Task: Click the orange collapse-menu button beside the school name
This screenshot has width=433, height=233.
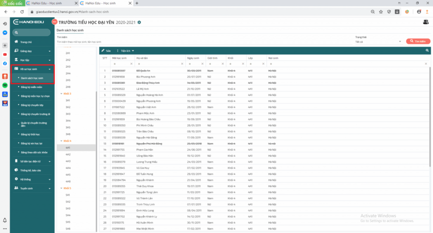Action: coord(54,22)
